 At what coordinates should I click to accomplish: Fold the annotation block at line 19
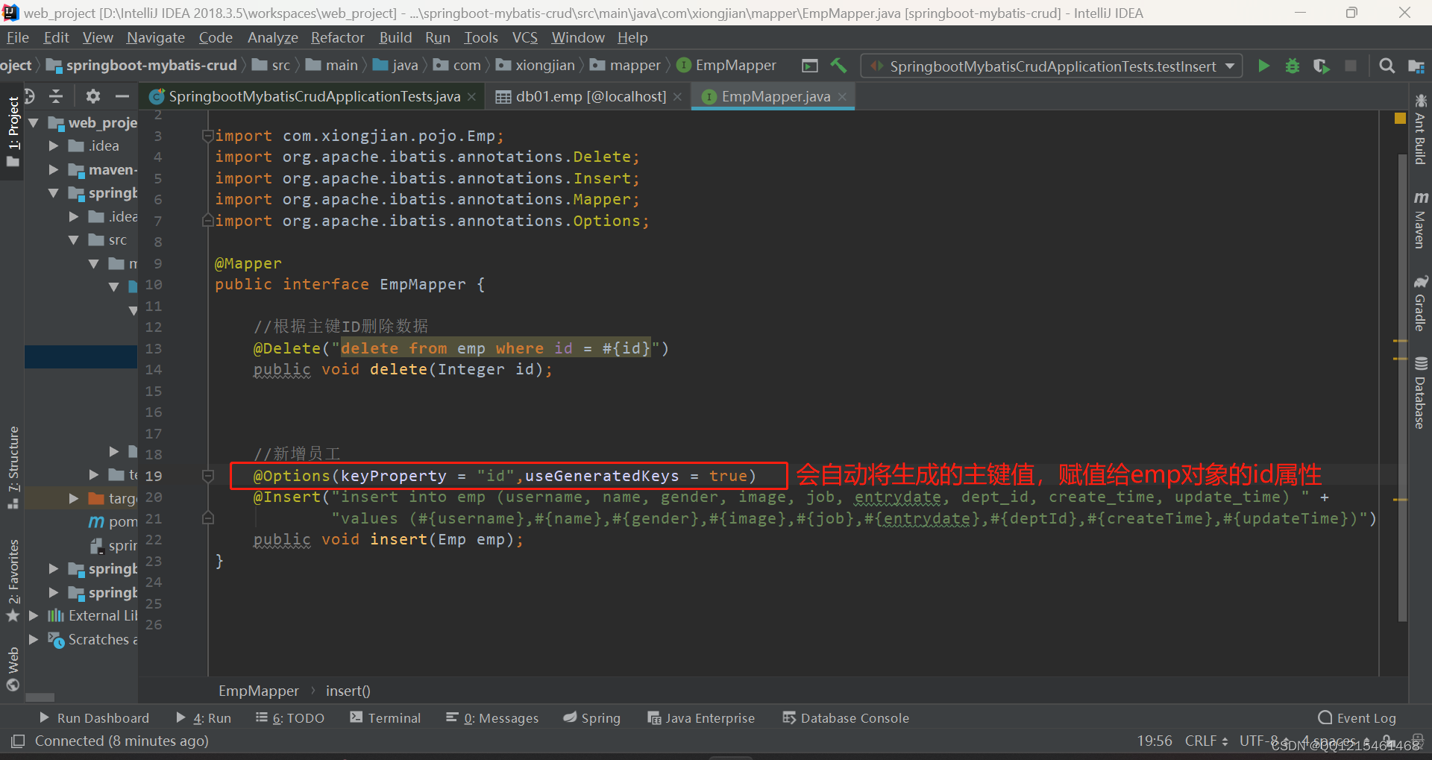[x=208, y=476]
